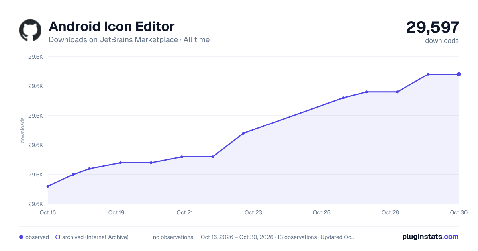Select the Oct 16 data point
The image size is (478, 251).
tap(48, 186)
